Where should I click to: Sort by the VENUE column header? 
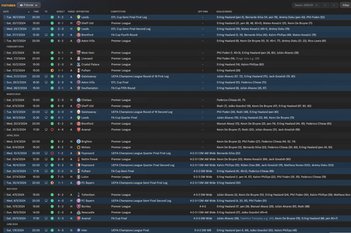pyautogui.click(x=71, y=12)
